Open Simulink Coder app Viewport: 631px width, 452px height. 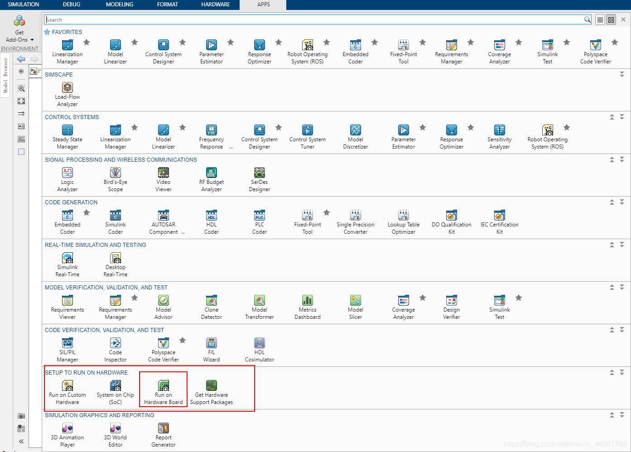(116, 222)
